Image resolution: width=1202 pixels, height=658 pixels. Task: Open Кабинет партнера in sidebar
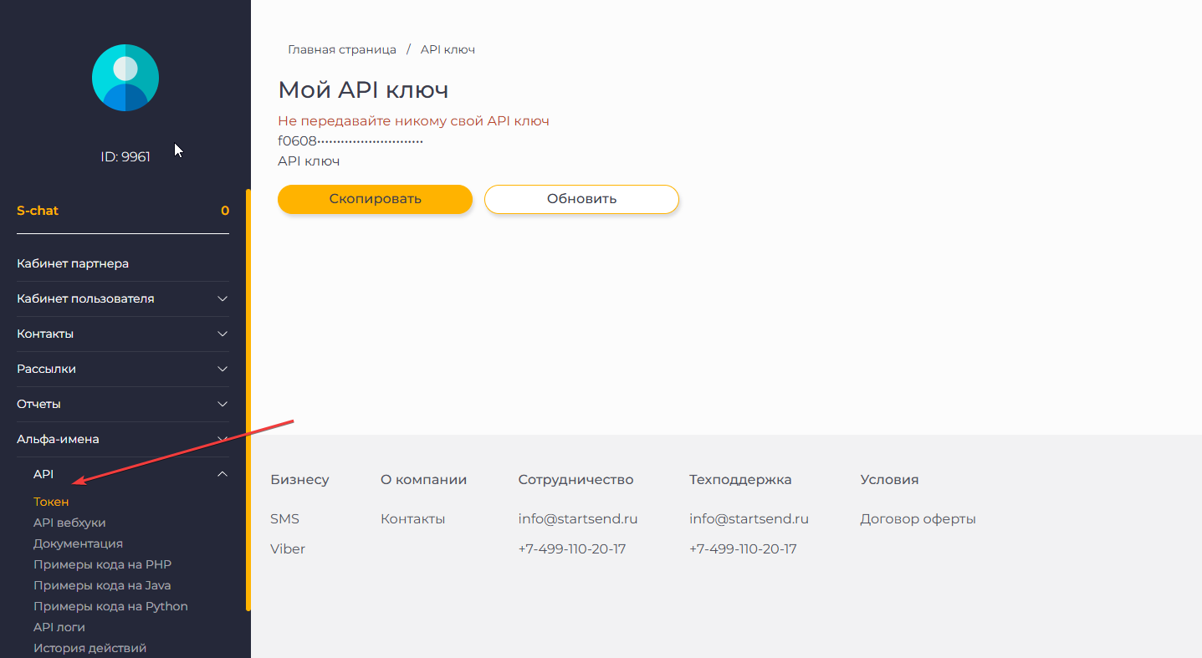[73, 263]
